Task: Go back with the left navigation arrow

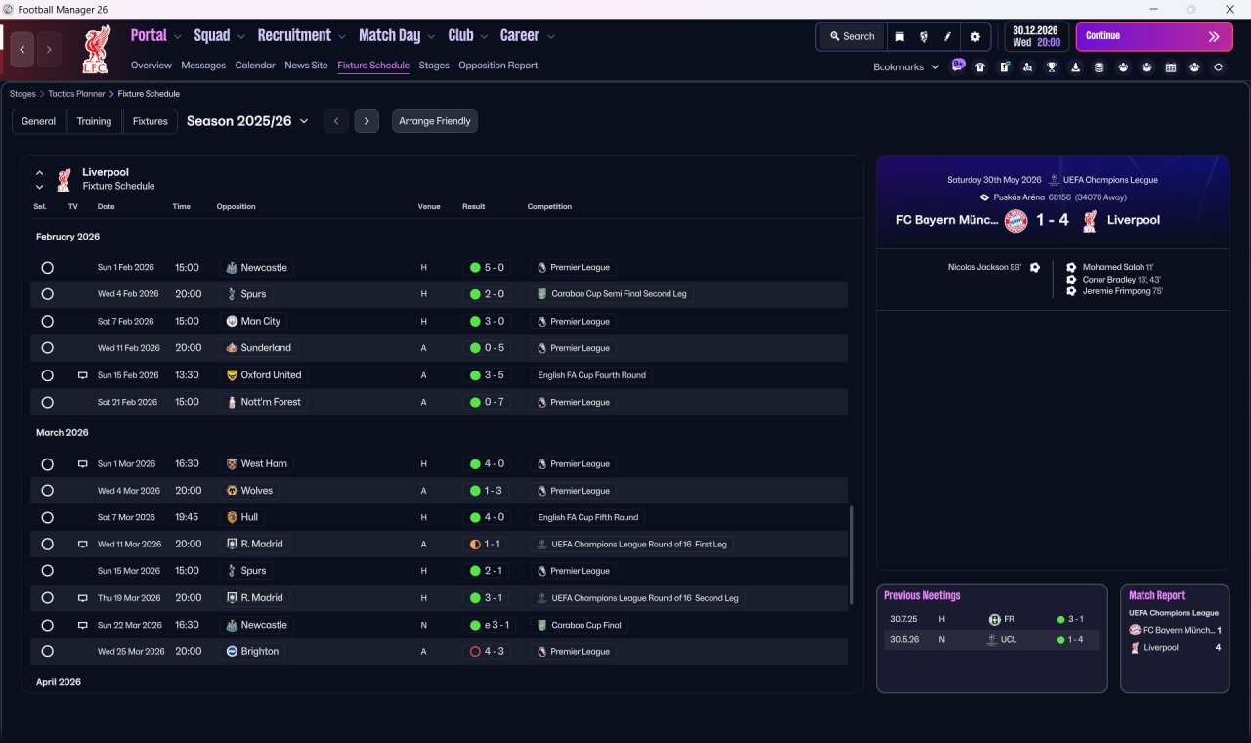Action: tap(22, 49)
